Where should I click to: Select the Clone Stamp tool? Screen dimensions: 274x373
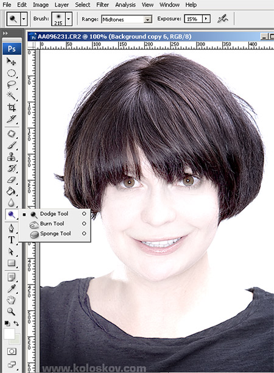(x=11, y=157)
